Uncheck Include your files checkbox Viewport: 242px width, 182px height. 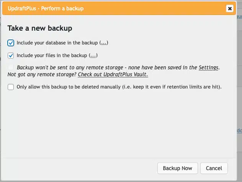pos(11,56)
